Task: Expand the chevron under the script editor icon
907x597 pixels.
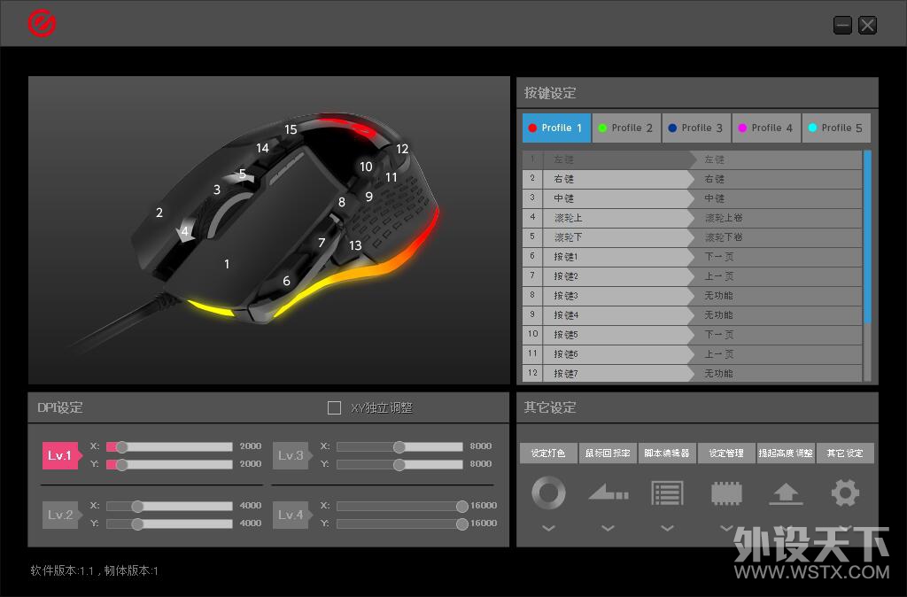Action: [x=668, y=528]
